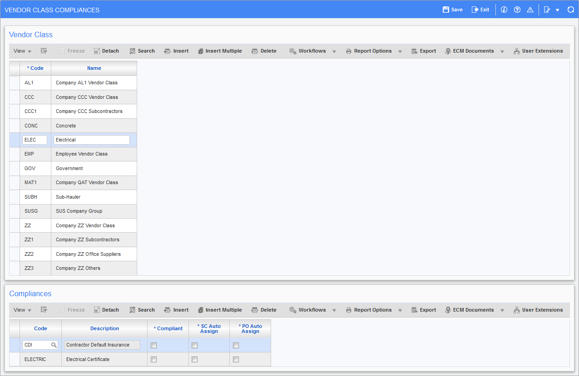
Task: Click the Exit icon in the title bar
Action: click(x=480, y=9)
